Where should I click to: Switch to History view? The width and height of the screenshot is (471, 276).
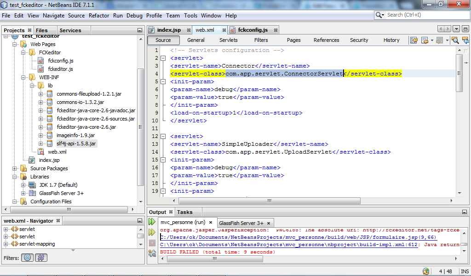(x=391, y=40)
